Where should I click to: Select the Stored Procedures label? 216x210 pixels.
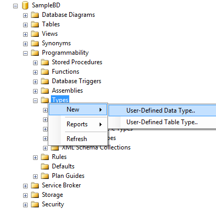click(x=77, y=62)
